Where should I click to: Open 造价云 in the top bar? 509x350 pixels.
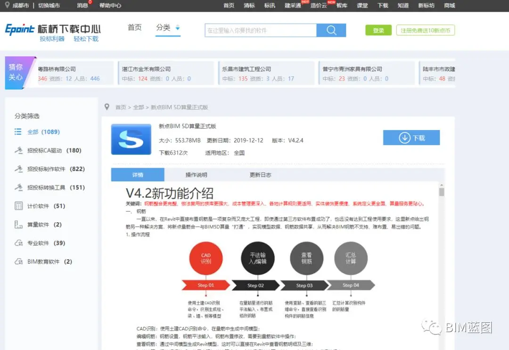click(x=319, y=6)
